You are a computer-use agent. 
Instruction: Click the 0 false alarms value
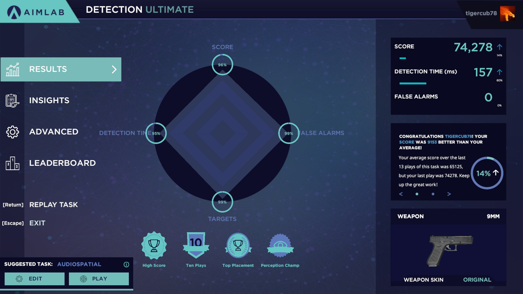coord(488,97)
